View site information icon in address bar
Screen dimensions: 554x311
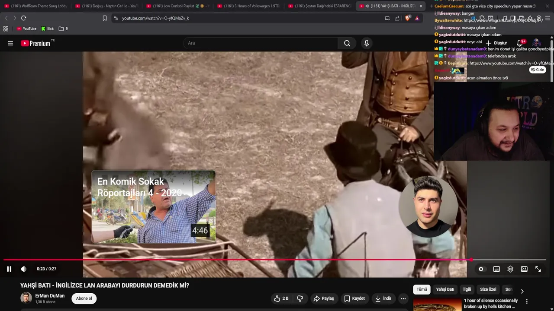(116, 18)
